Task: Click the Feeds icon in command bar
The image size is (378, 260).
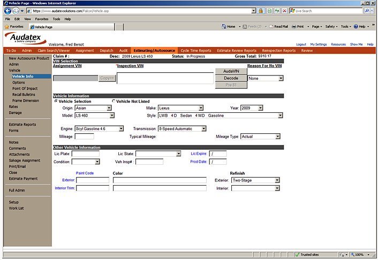Action: 245,27
